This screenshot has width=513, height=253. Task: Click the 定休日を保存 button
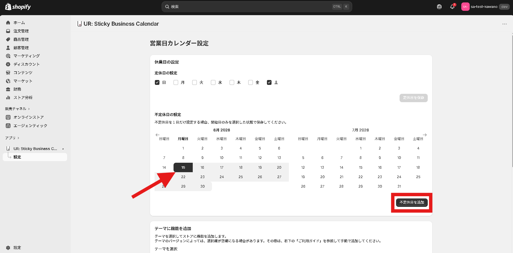click(x=413, y=98)
